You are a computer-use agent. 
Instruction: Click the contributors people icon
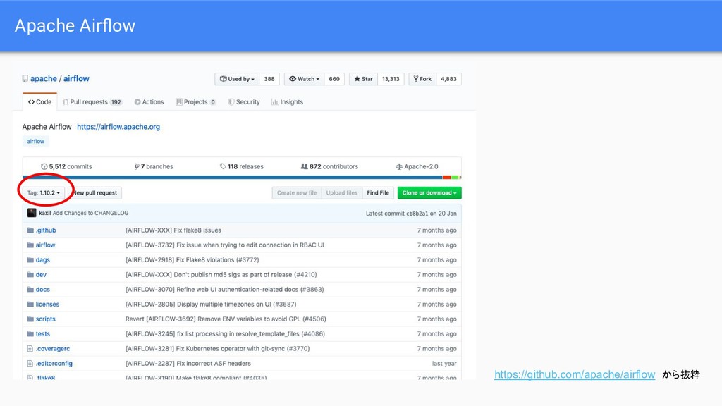point(305,166)
